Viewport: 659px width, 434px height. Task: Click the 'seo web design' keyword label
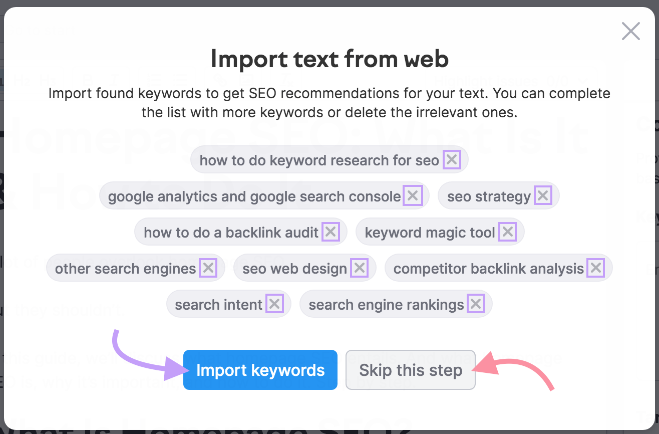point(295,269)
